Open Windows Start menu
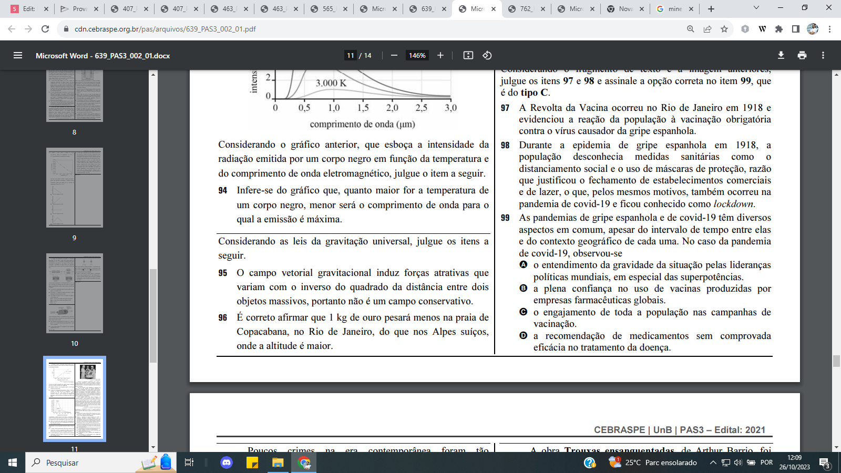 point(13,462)
